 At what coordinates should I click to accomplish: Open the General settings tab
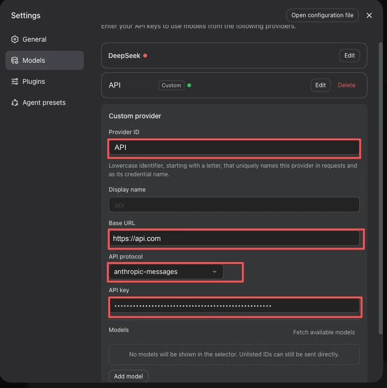click(x=45, y=39)
